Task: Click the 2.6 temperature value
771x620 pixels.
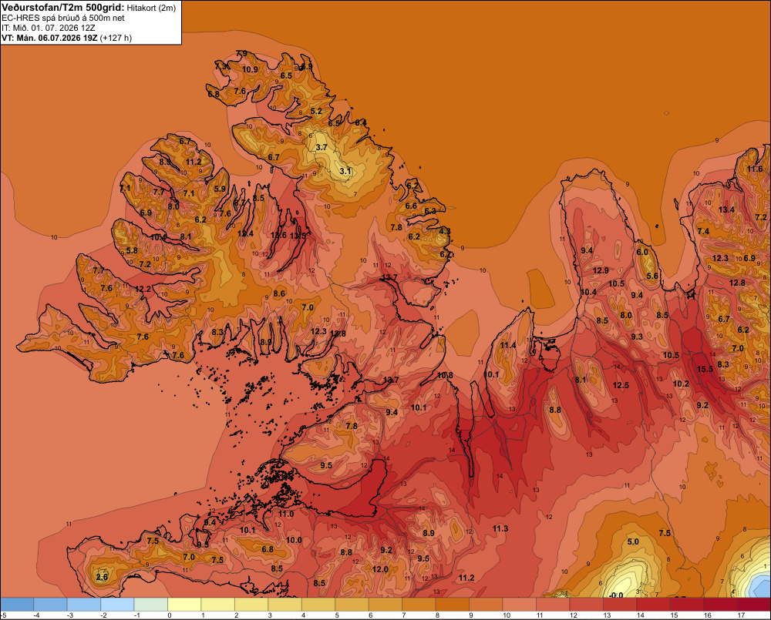Action: tap(102, 577)
